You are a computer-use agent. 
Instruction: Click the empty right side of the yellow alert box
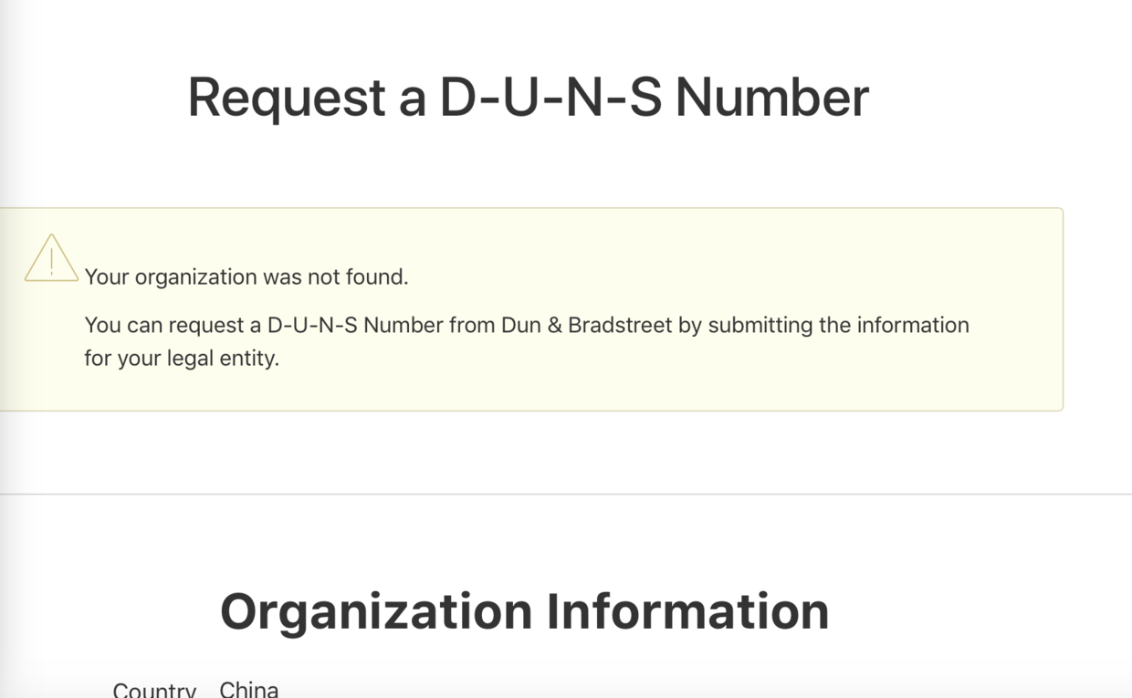1013,274
